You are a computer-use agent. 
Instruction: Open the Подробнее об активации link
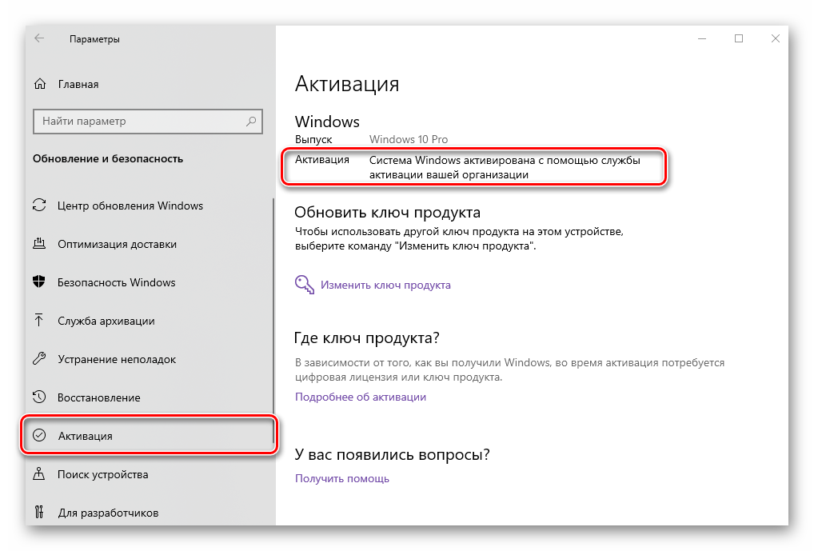pos(361,397)
